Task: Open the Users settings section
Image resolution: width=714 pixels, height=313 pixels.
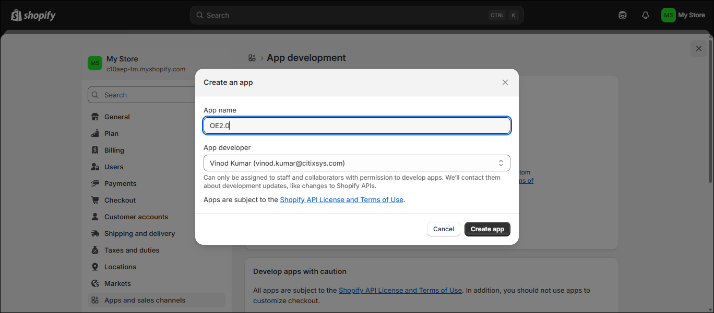Action: 114,167
